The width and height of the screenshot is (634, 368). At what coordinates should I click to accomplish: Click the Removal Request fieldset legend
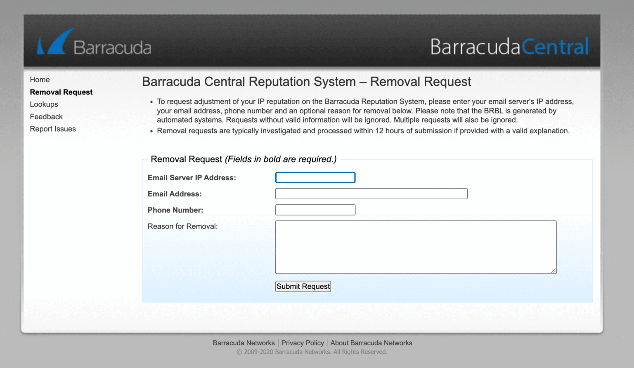point(244,159)
